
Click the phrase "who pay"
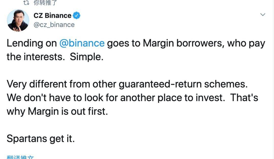click(246, 43)
